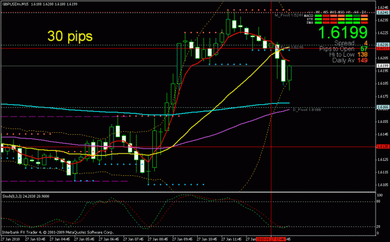Select the Daily Av value 149

pyautogui.click(x=363, y=60)
